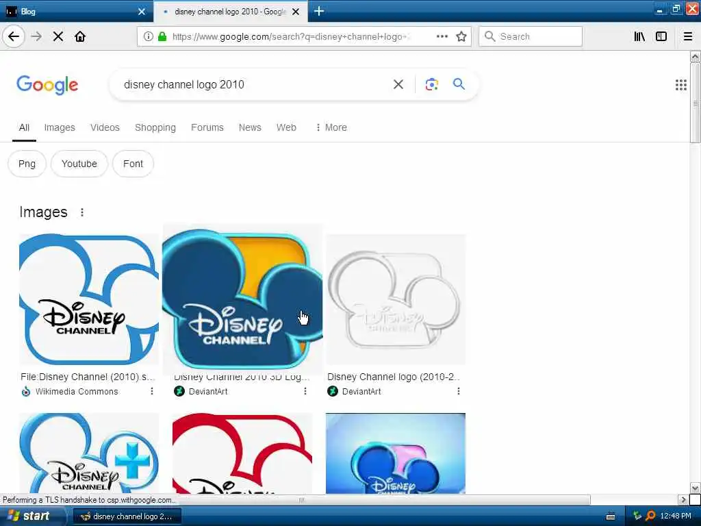
Task: Toggle the sidebar view icon
Action: 661,36
